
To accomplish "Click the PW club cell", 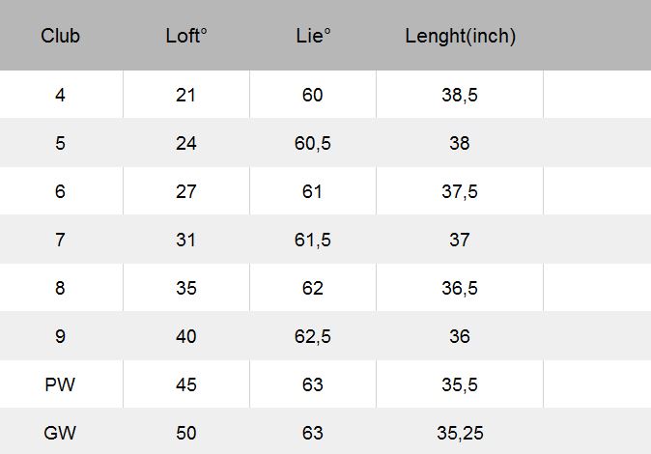I will pyautogui.click(x=60, y=385).
